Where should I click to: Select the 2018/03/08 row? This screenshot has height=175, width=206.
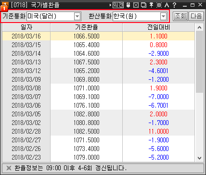pyautogui.click(x=99, y=88)
